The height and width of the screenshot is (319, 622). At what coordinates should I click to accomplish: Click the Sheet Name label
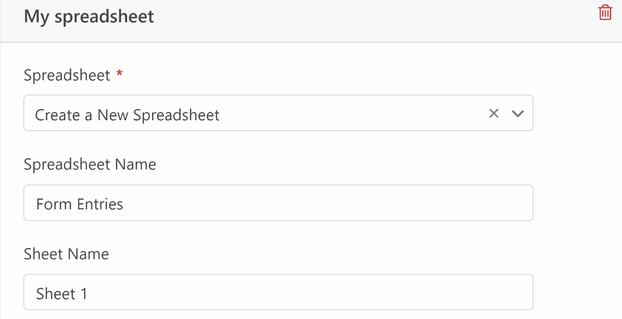point(66,254)
